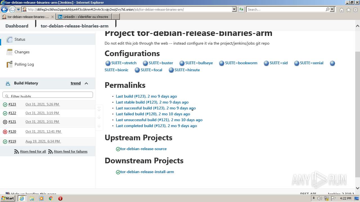Open Last unsuccessful build (#121) permalink

click(159, 120)
